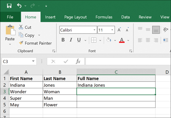This screenshot has width=171, height=118.
Task: Select row 3 header
Action: click(5, 92)
